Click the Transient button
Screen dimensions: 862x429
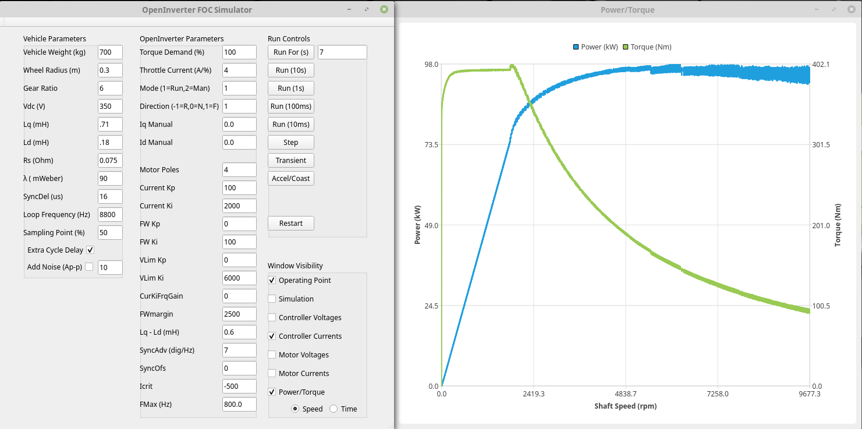[291, 160]
